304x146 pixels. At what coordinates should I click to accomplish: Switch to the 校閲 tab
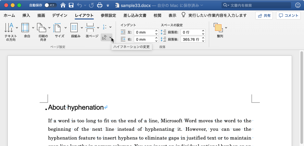(x=157, y=16)
